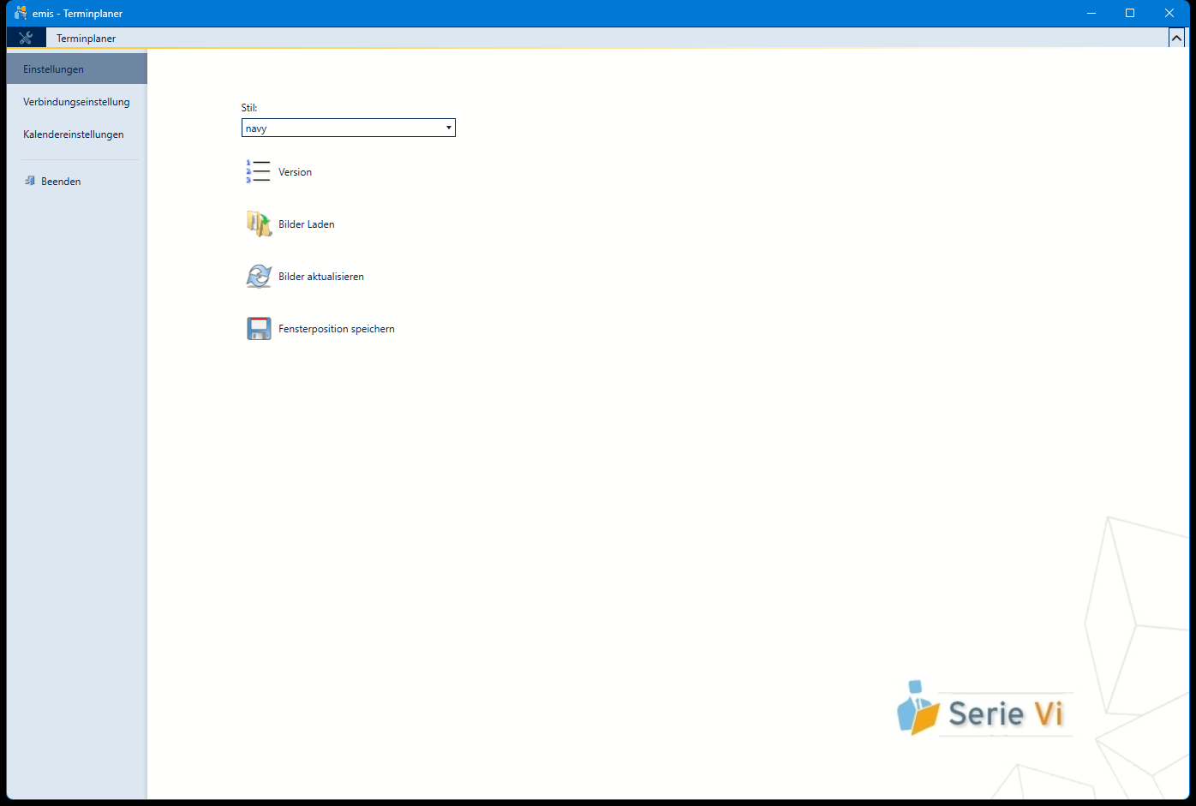
Task: Click the wrench and screwdriver tools icon
Action: click(x=26, y=38)
